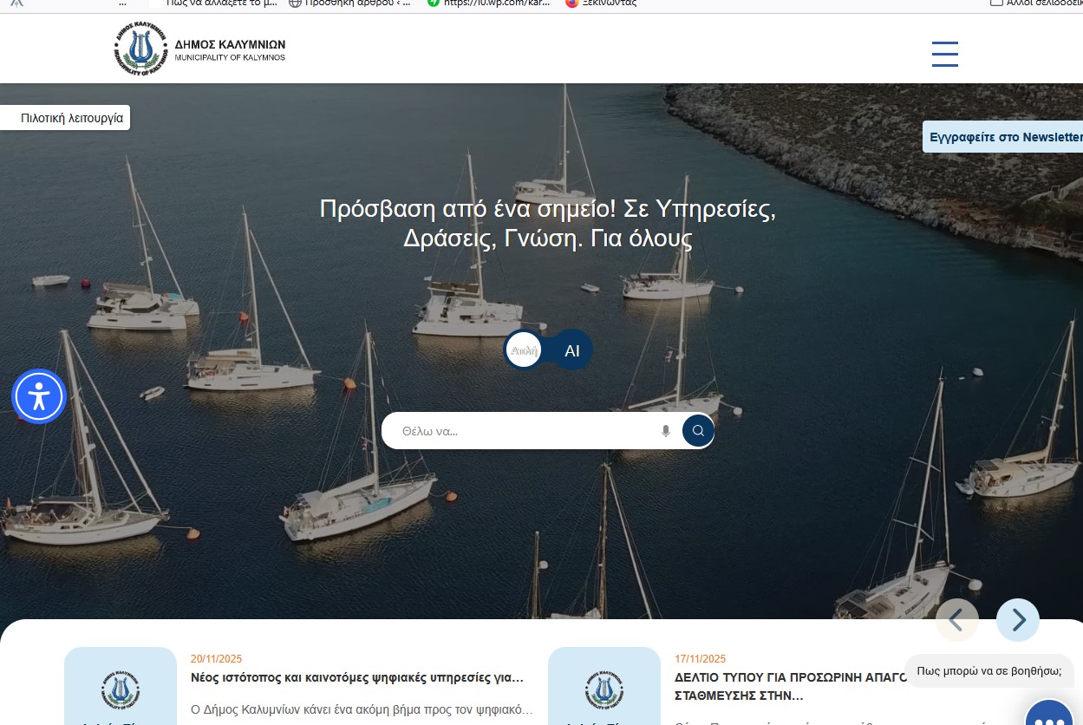The width and height of the screenshot is (1083, 725).
Task: Open the Προσθήκη άρθρου bookmark
Action: (x=349, y=3)
